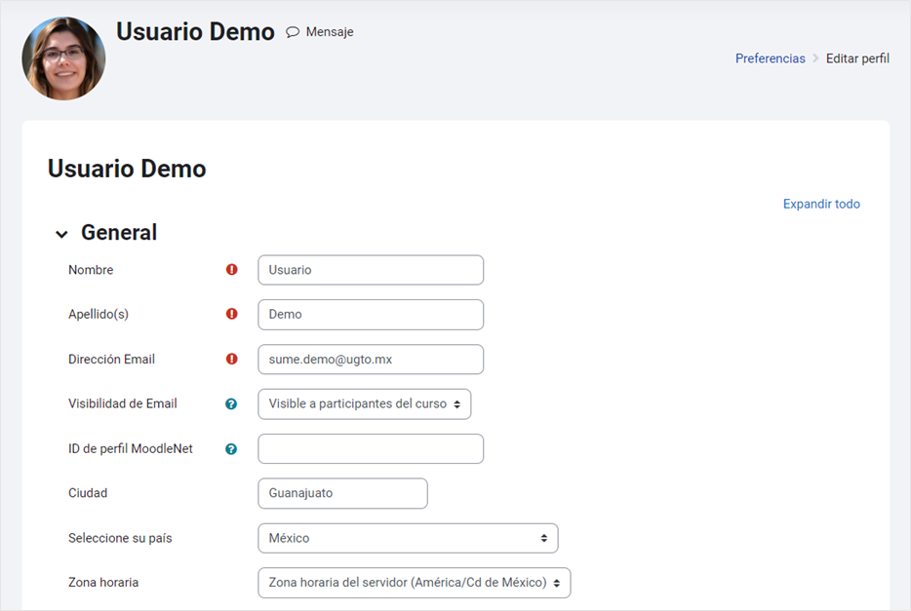Screen dimensions: 911x611
Task: Click the required icon next to Apellido(s)
Action: tap(232, 314)
